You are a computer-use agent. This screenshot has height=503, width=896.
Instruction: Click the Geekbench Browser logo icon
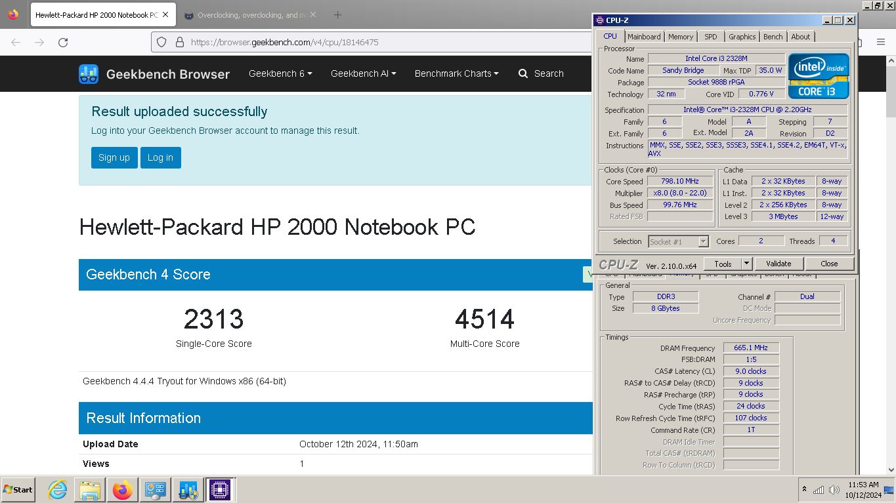(x=89, y=73)
